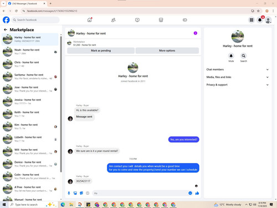Viewport: 277px width, 208px height.
Task: Expand Privacy & support section
Action: point(238,85)
